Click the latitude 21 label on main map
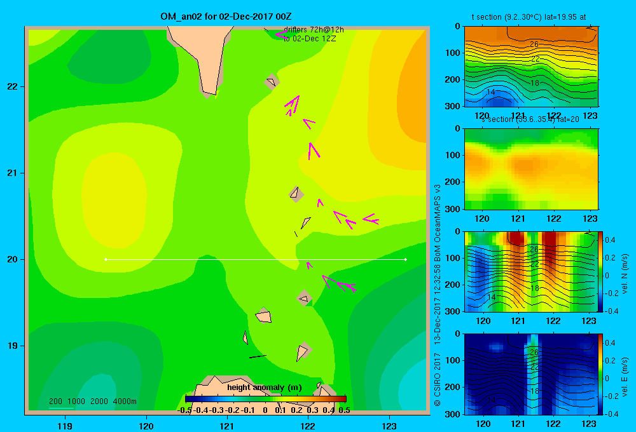This screenshot has width=636, height=432. pyautogui.click(x=13, y=173)
